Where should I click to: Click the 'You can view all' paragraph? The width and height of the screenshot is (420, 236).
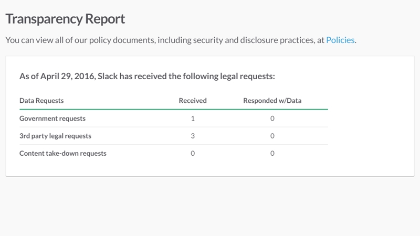pos(181,40)
